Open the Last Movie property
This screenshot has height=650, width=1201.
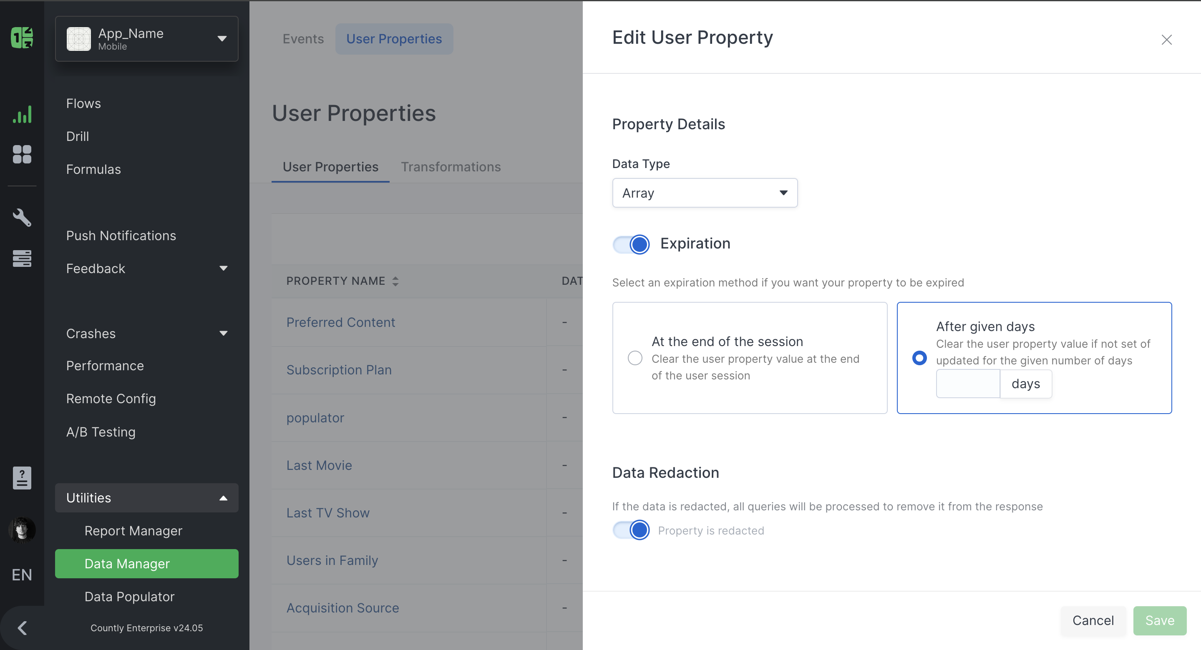coord(320,465)
